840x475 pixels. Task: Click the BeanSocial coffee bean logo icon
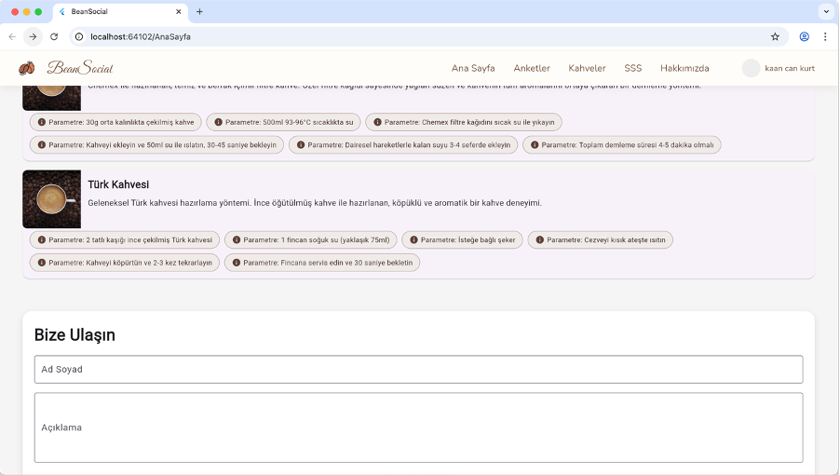click(x=27, y=68)
